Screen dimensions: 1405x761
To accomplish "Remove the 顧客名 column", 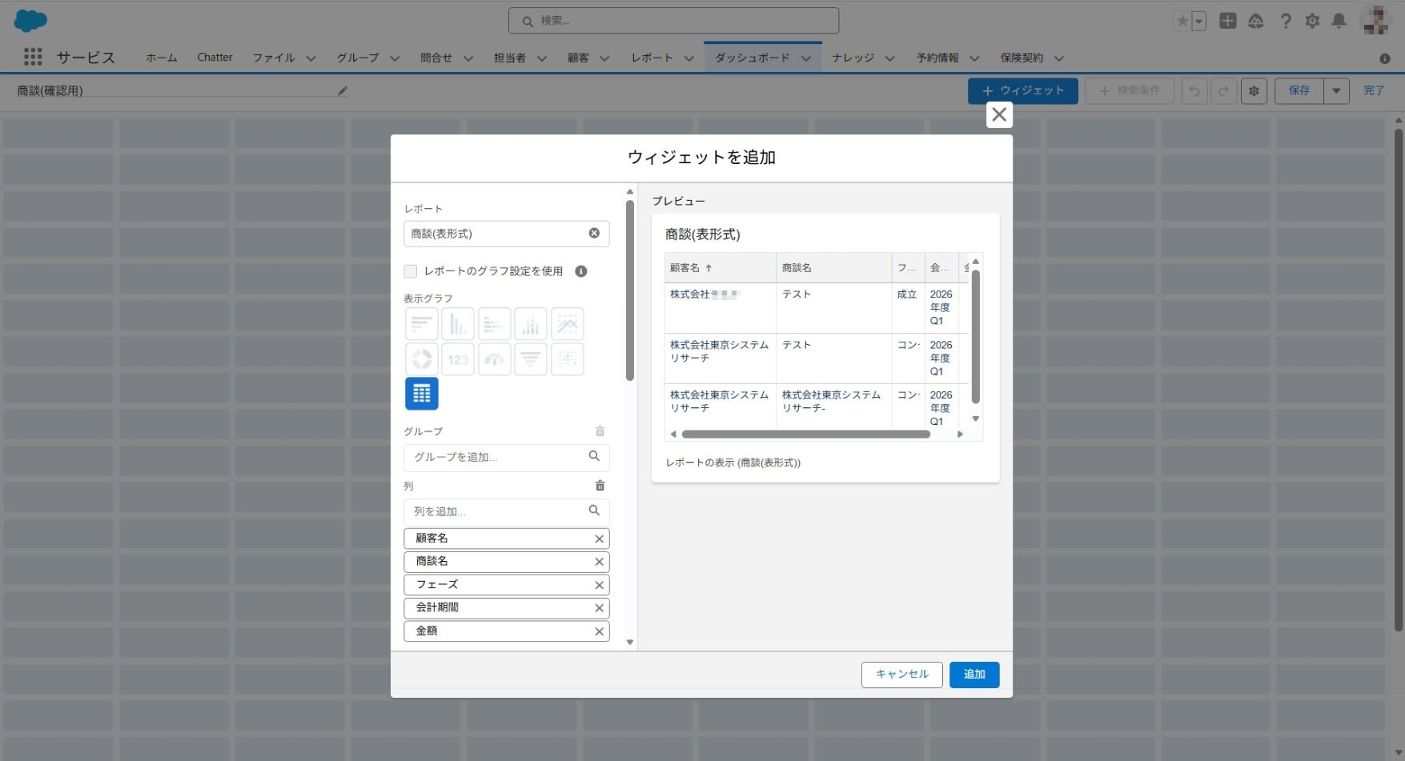I will [x=599, y=539].
